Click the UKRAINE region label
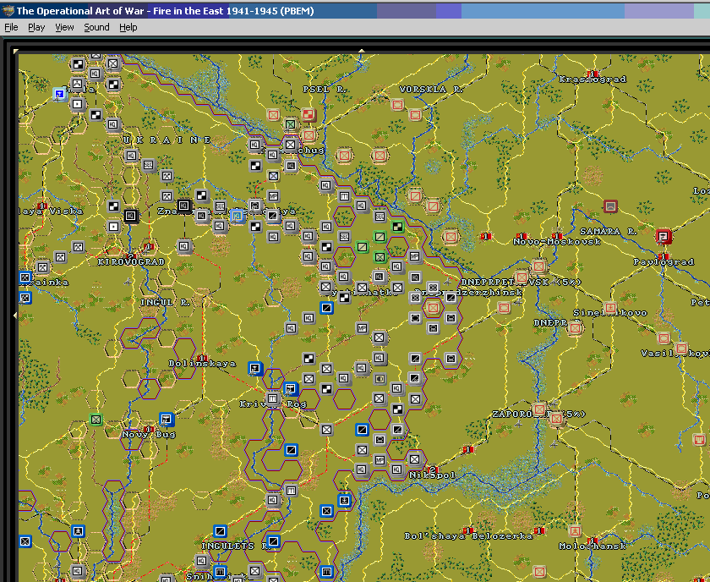Image resolution: width=710 pixels, height=582 pixels. pos(167,140)
